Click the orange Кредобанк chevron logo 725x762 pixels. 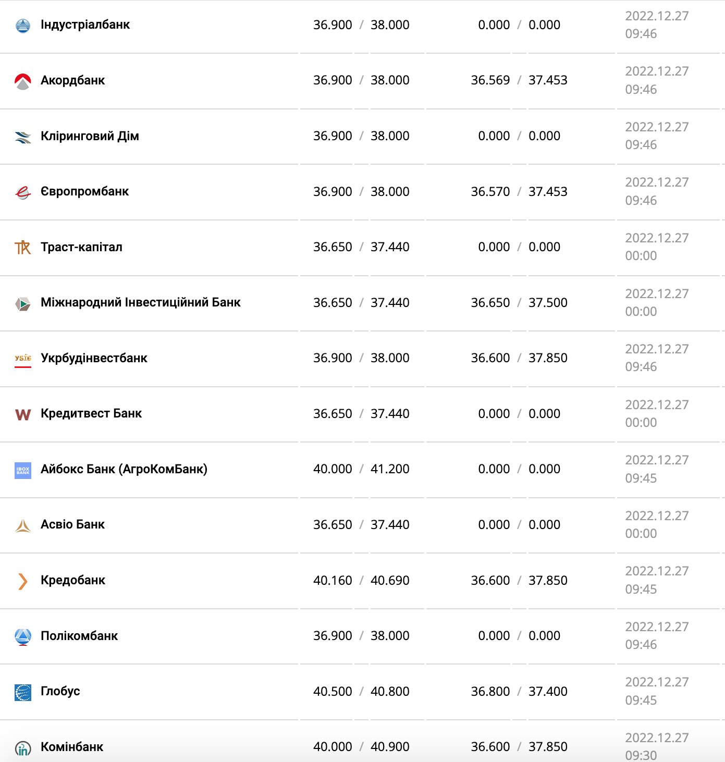click(23, 581)
